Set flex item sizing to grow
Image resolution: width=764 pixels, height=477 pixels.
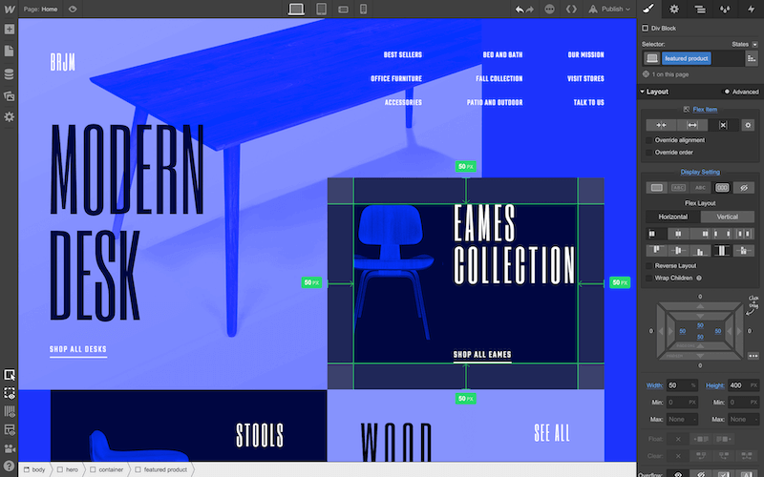[691, 125]
